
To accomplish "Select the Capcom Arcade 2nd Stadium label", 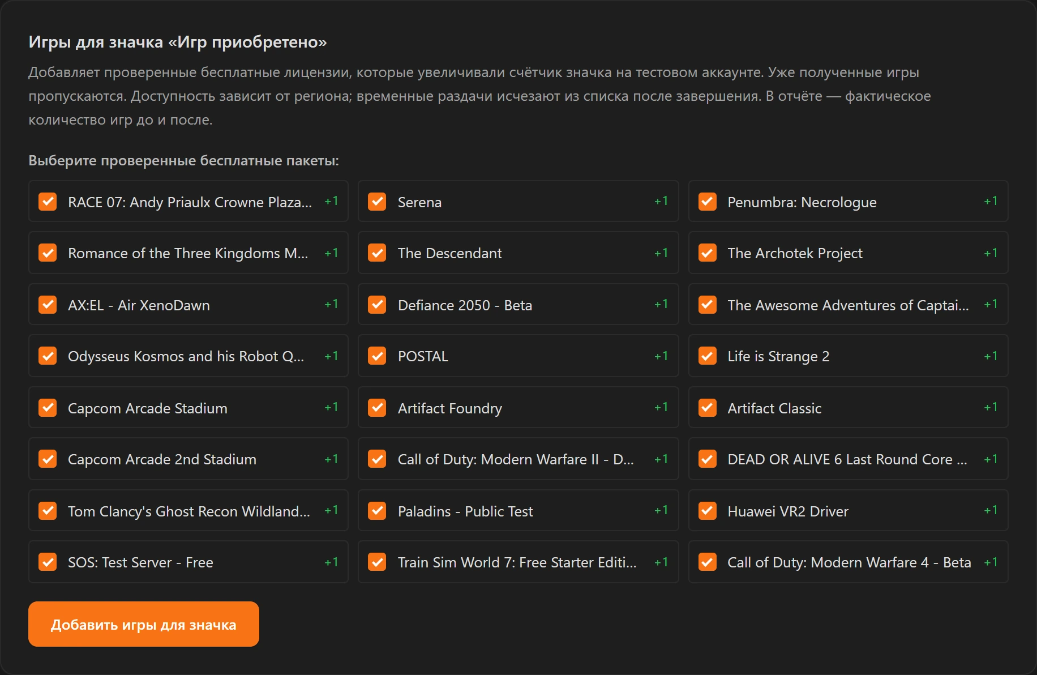I will [162, 459].
